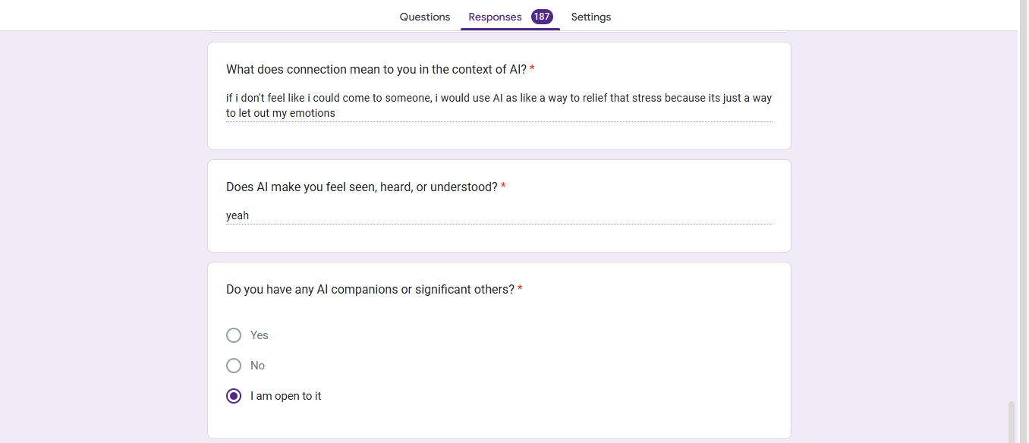Click the "Do you have any AI companions" title
The image size is (1029, 443).
click(370, 290)
